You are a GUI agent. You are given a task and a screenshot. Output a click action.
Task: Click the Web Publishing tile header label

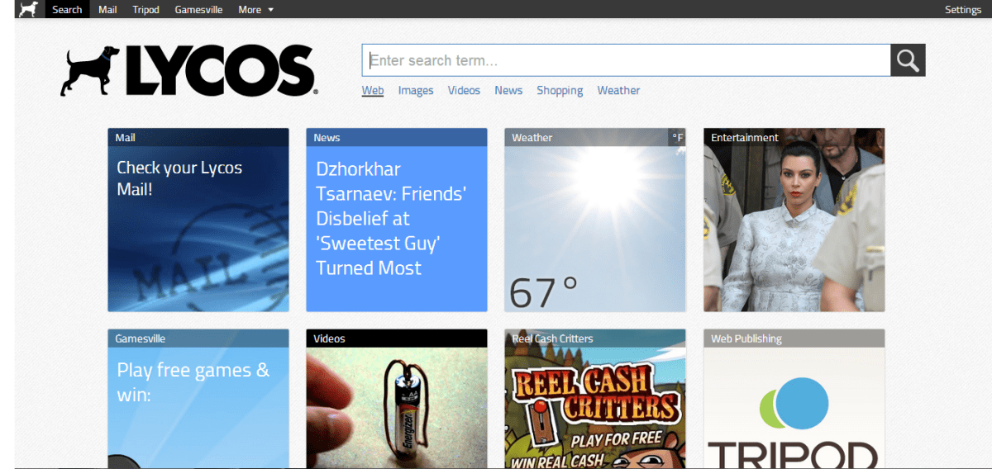tap(746, 339)
